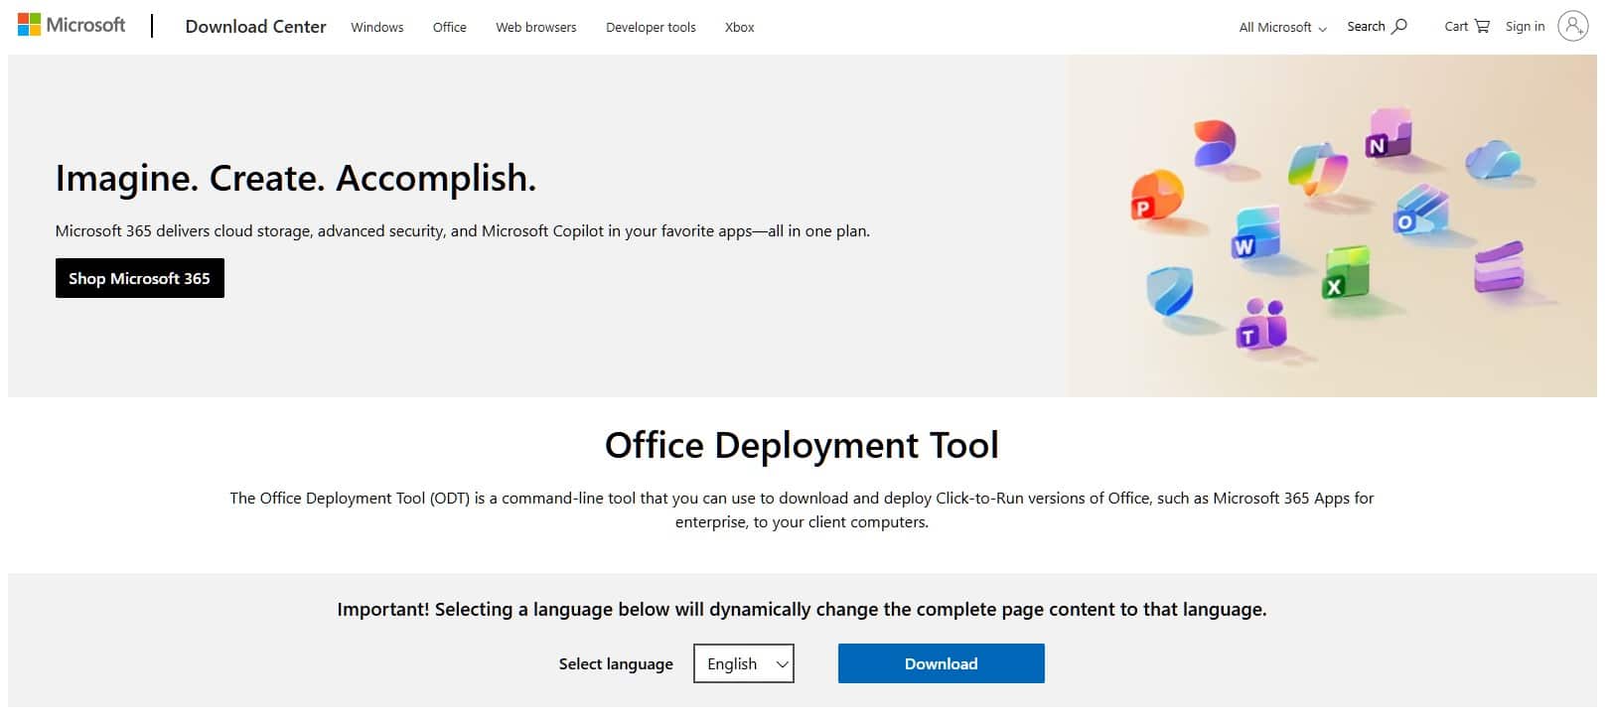Click the Select language label
This screenshot has height=721, width=1610.
click(616, 663)
